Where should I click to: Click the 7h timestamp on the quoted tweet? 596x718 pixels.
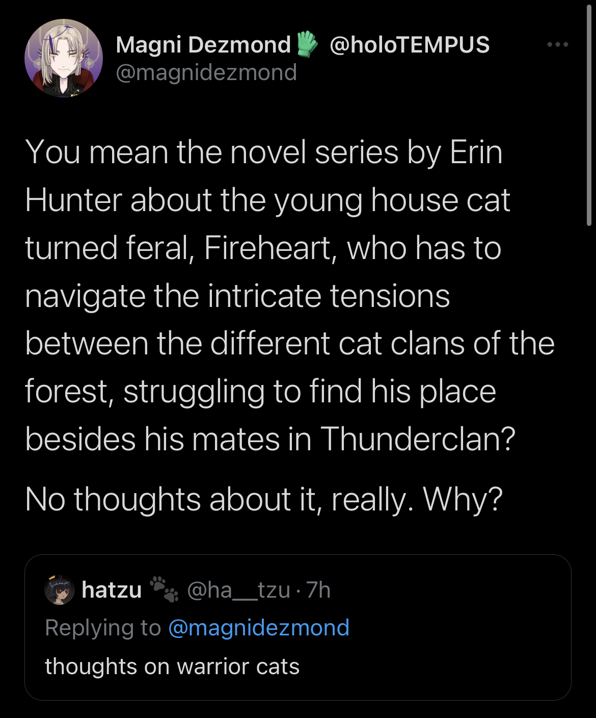318,590
